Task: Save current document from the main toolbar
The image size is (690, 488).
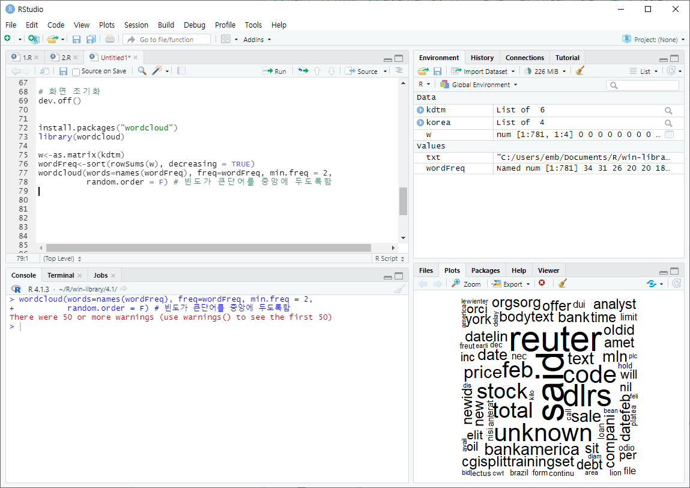Action: point(77,39)
